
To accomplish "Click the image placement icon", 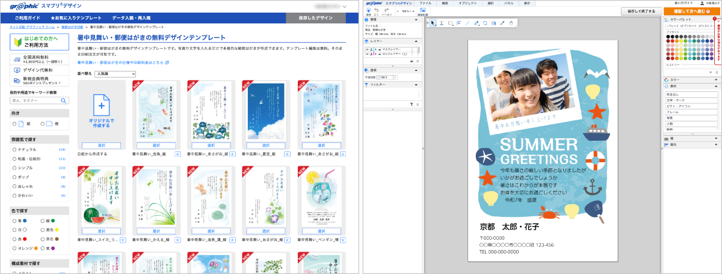I will [x=423, y=11].
